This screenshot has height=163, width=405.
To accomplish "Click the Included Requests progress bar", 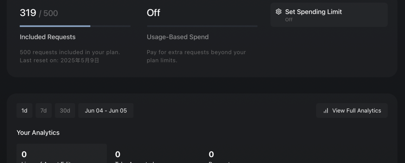I will click(x=75, y=26).
